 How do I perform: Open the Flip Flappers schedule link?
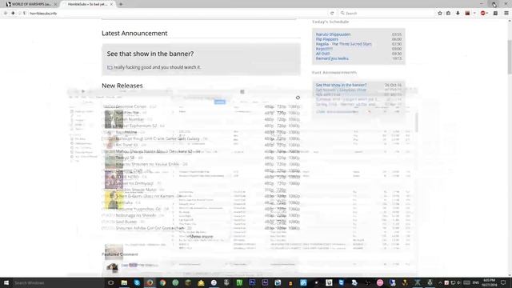(327, 39)
